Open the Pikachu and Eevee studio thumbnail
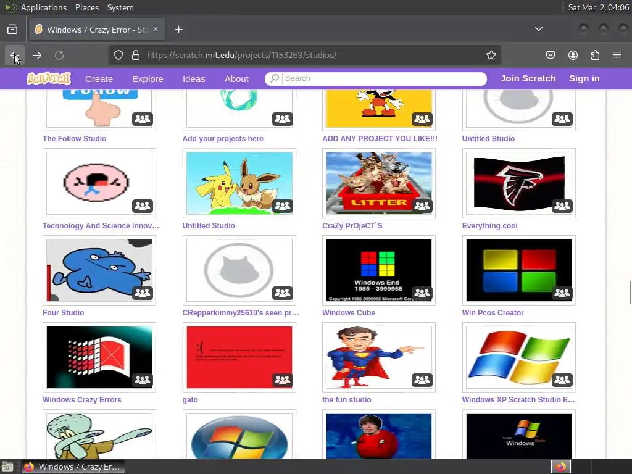 click(x=239, y=183)
